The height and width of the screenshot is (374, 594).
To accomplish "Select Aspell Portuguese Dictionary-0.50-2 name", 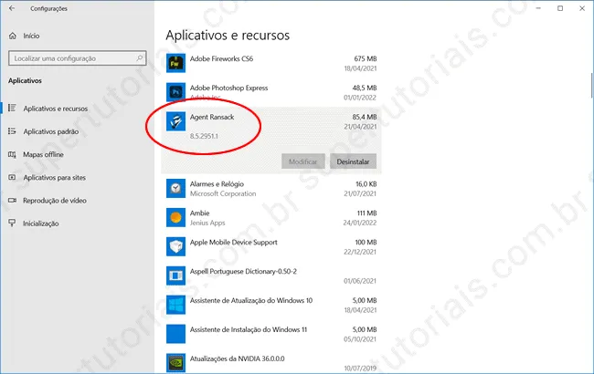I will [243, 271].
